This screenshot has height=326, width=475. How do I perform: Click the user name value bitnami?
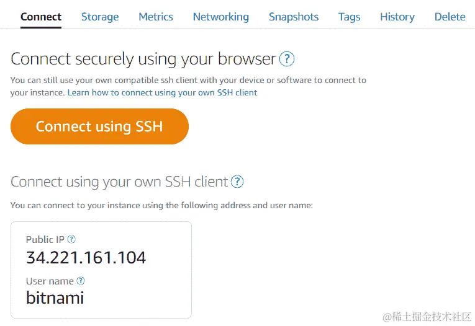click(55, 297)
